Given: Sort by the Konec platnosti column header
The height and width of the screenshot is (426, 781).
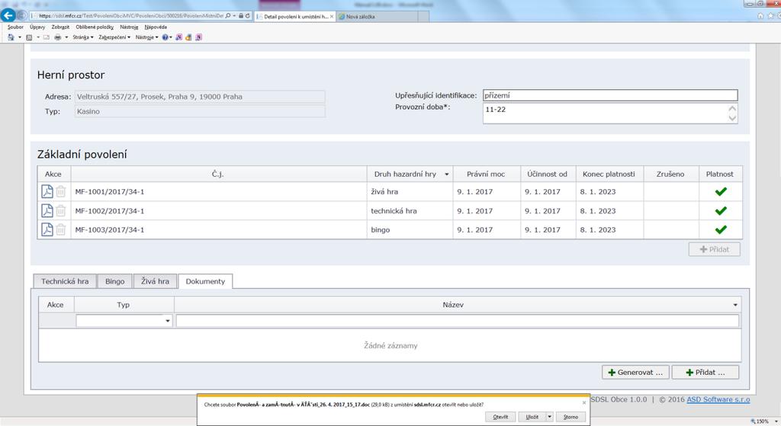Looking at the screenshot, I should [x=609, y=175].
